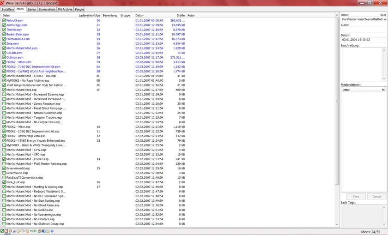Viewport: 388px width, 235px height.
Task: Click the Masterdateien Datei column header
Action: (361, 90)
